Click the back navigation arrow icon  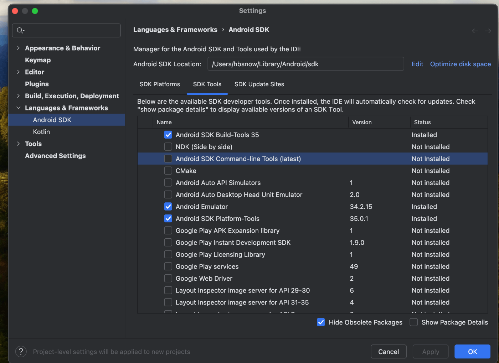pyautogui.click(x=475, y=31)
